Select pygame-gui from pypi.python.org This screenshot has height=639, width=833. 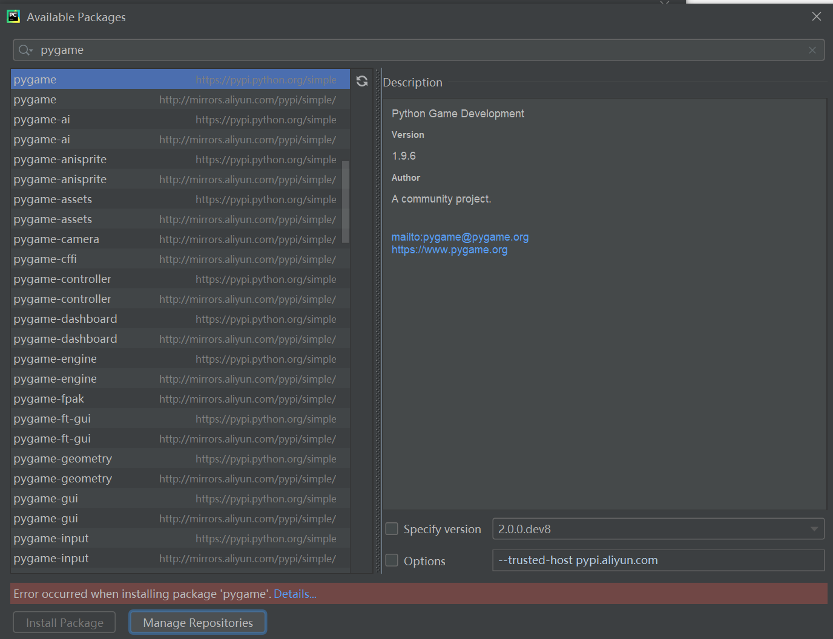tap(180, 498)
